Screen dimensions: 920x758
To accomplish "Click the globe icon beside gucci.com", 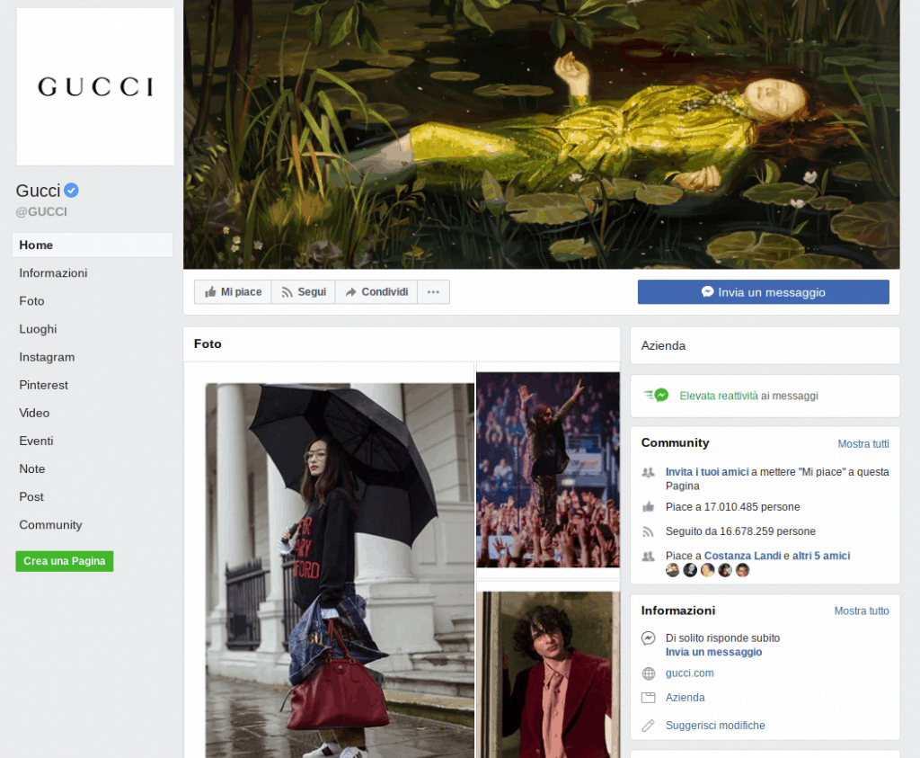I will [x=649, y=673].
